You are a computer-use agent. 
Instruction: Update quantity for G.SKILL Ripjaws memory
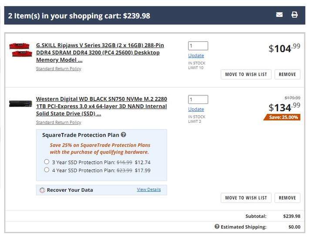pyautogui.click(x=196, y=56)
